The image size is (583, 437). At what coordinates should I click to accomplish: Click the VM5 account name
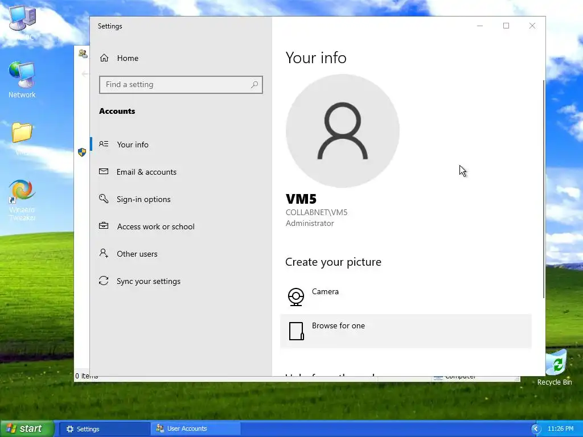301,199
